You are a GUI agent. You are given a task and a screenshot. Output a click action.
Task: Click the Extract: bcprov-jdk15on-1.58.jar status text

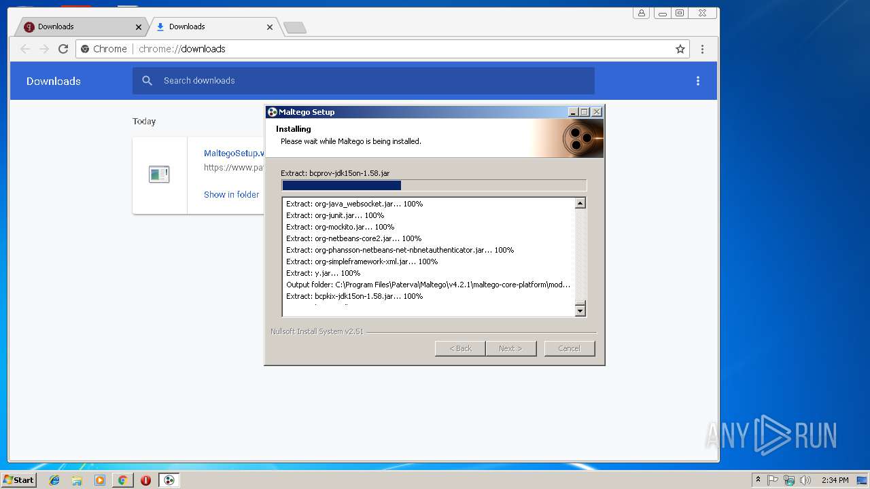(335, 173)
